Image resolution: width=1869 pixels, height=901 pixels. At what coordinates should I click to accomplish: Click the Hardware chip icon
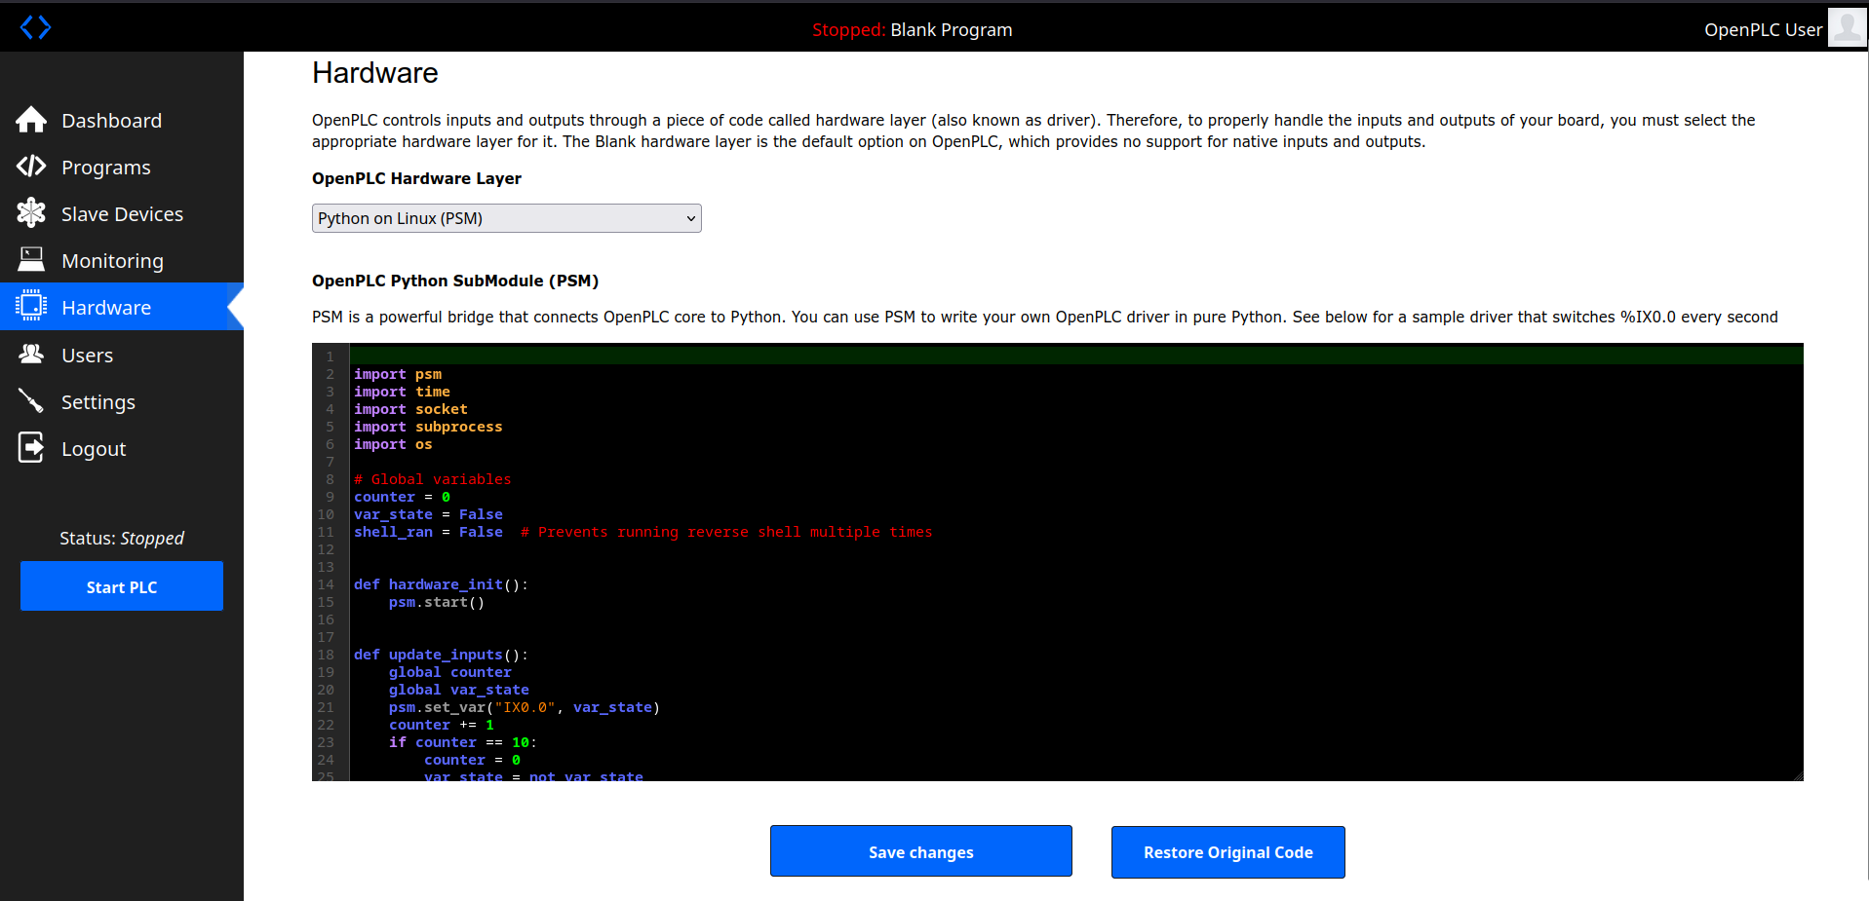31,306
